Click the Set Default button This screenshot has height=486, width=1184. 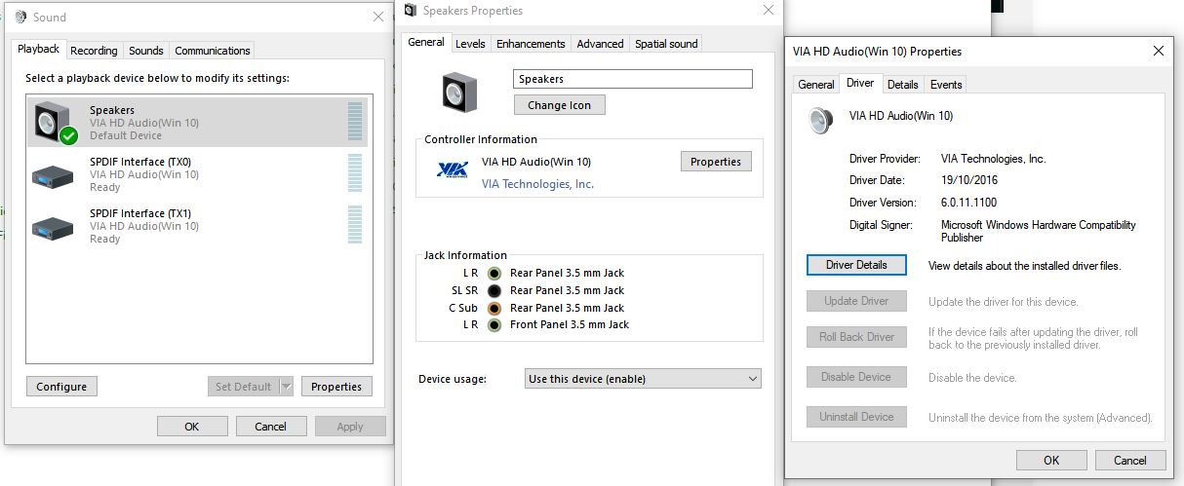coord(243,387)
